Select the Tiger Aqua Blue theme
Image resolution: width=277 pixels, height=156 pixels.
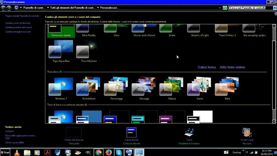click(61, 51)
